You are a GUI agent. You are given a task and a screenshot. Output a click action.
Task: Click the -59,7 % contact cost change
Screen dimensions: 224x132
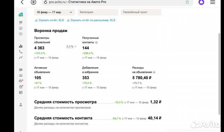[117, 119]
